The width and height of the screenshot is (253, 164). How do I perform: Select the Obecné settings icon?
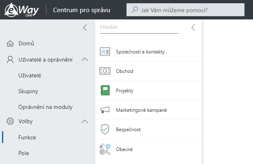(105, 149)
